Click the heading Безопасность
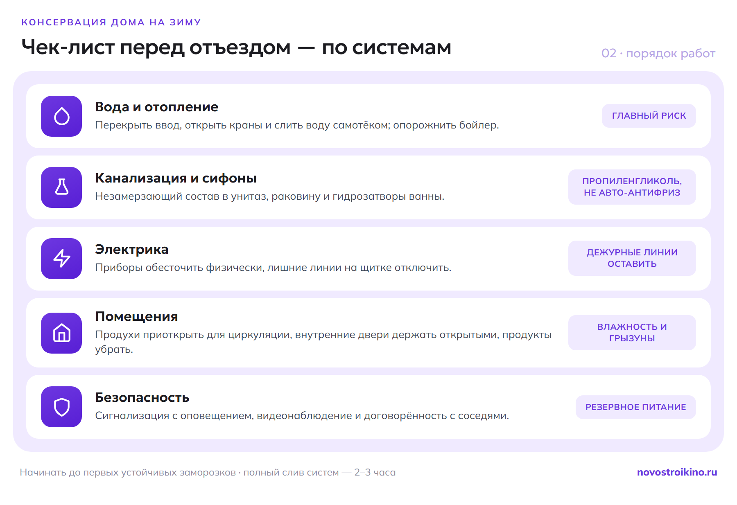This screenshot has width=737, height=505. 142,397
